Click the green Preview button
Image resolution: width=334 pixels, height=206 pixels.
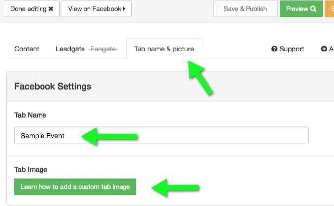pyautogui.click(x=301, y=9)
